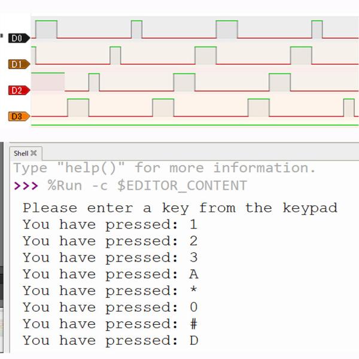The image size is (359, 359).
Task: Switch to the Shell tab
Action: coord(21,153)
